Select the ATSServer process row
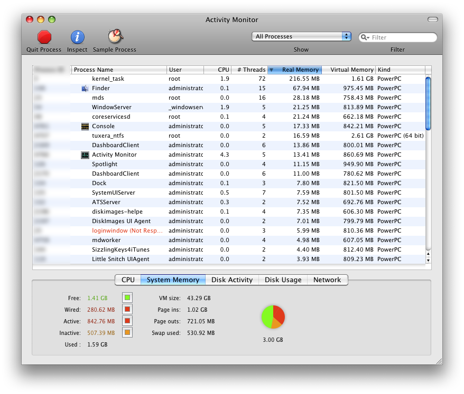Screen dimensions: 464x394 (x=229, y=203)
